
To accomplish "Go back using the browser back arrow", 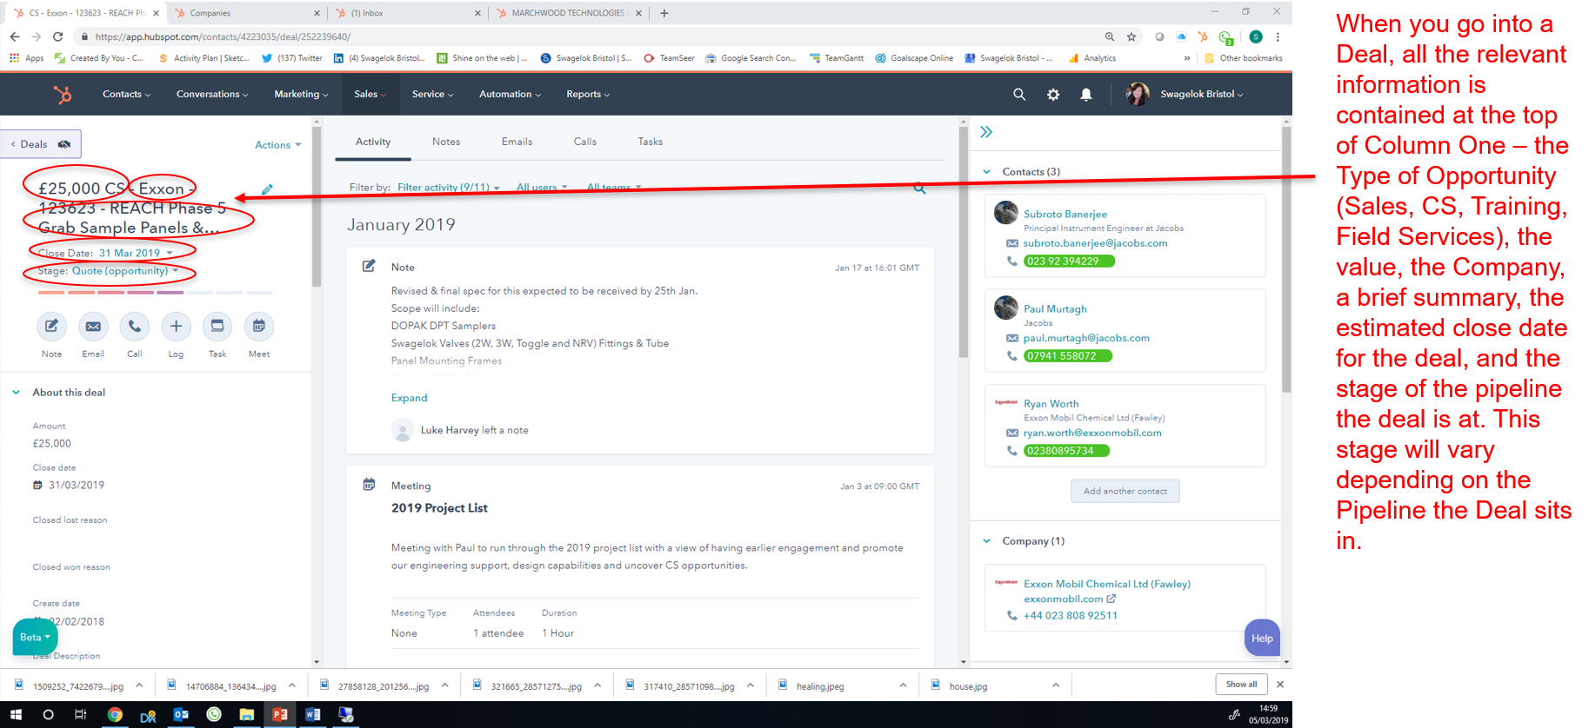I will pyautogui.click(x=15, y=36).
